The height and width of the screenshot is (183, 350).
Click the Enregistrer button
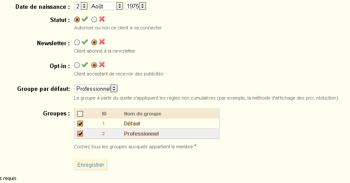click(x=90, y=165)
